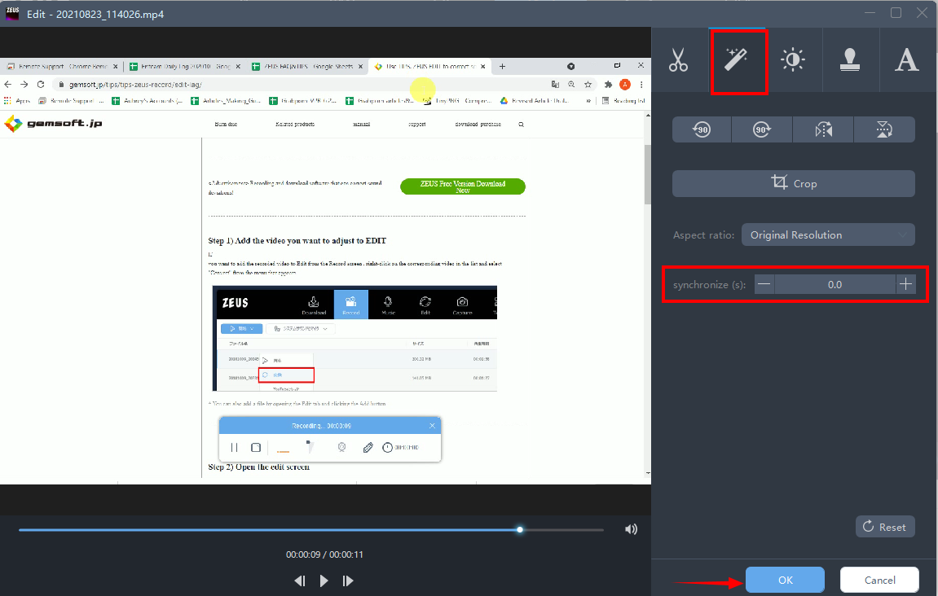The width and height of the screenshot is (938, 596).
Task: Click the Crop button
Action: point(794,183)
